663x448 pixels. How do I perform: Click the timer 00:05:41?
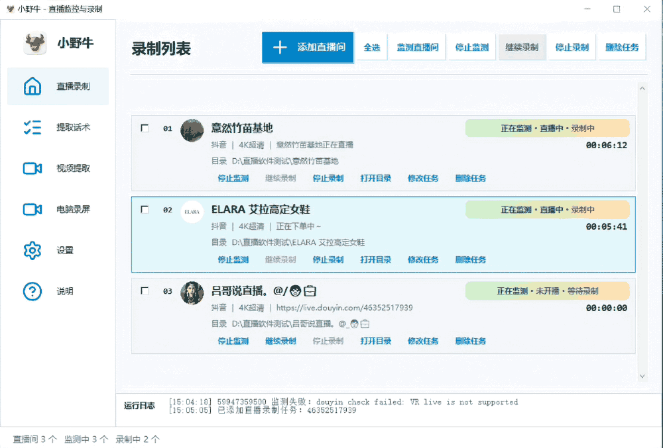click(607, 227)
